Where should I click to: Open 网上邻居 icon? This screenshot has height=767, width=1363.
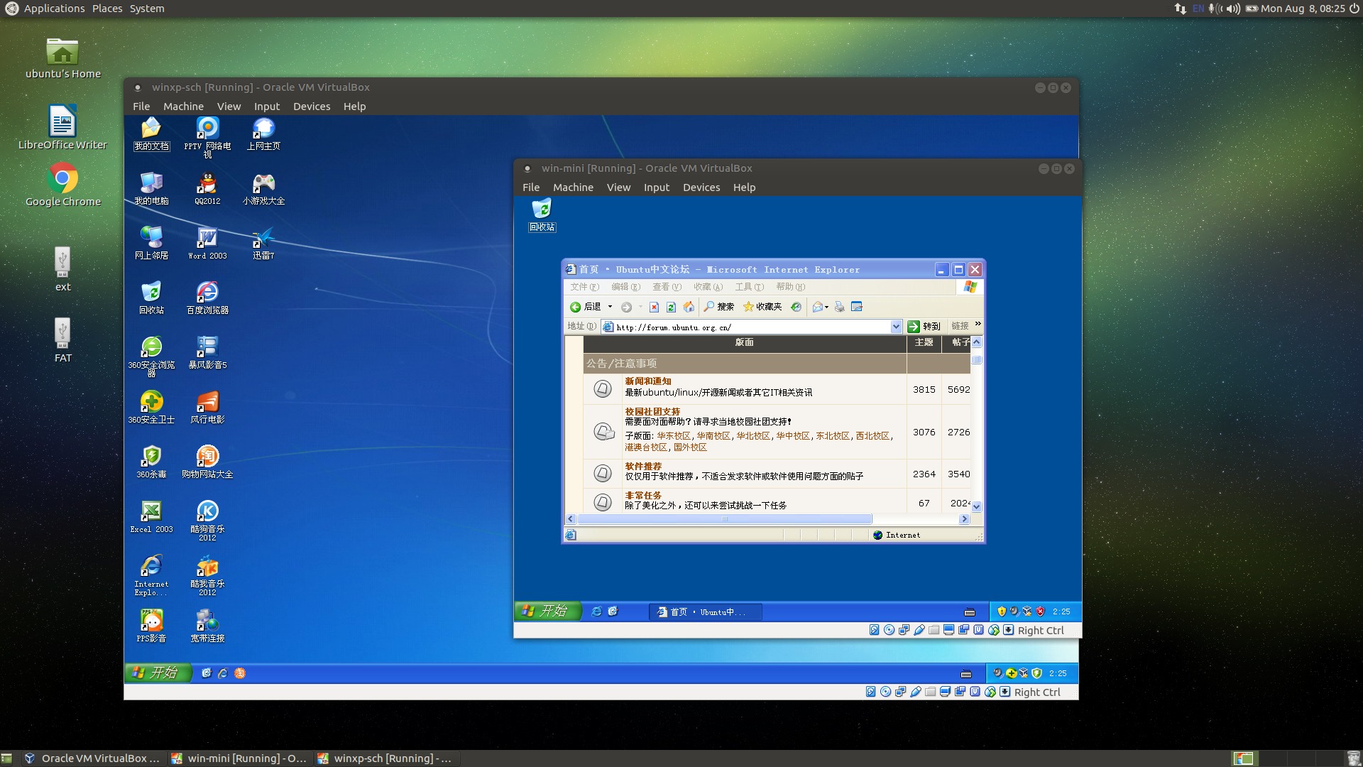[151, 243]
